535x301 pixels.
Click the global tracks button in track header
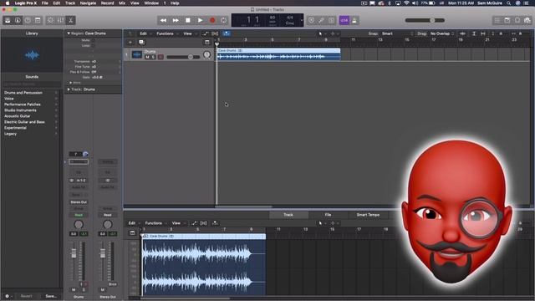point(206,43)
